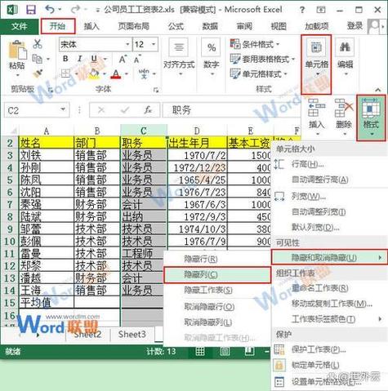Open the font size dropdown showing 12
Viewport: 388px width, 391px height.
pos(154,44)
